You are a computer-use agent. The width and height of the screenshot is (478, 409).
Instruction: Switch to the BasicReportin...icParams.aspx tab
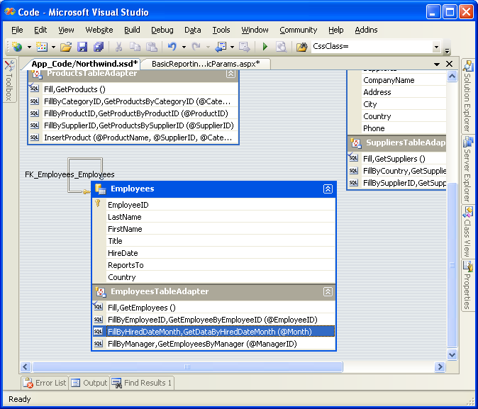coord(205,64)
